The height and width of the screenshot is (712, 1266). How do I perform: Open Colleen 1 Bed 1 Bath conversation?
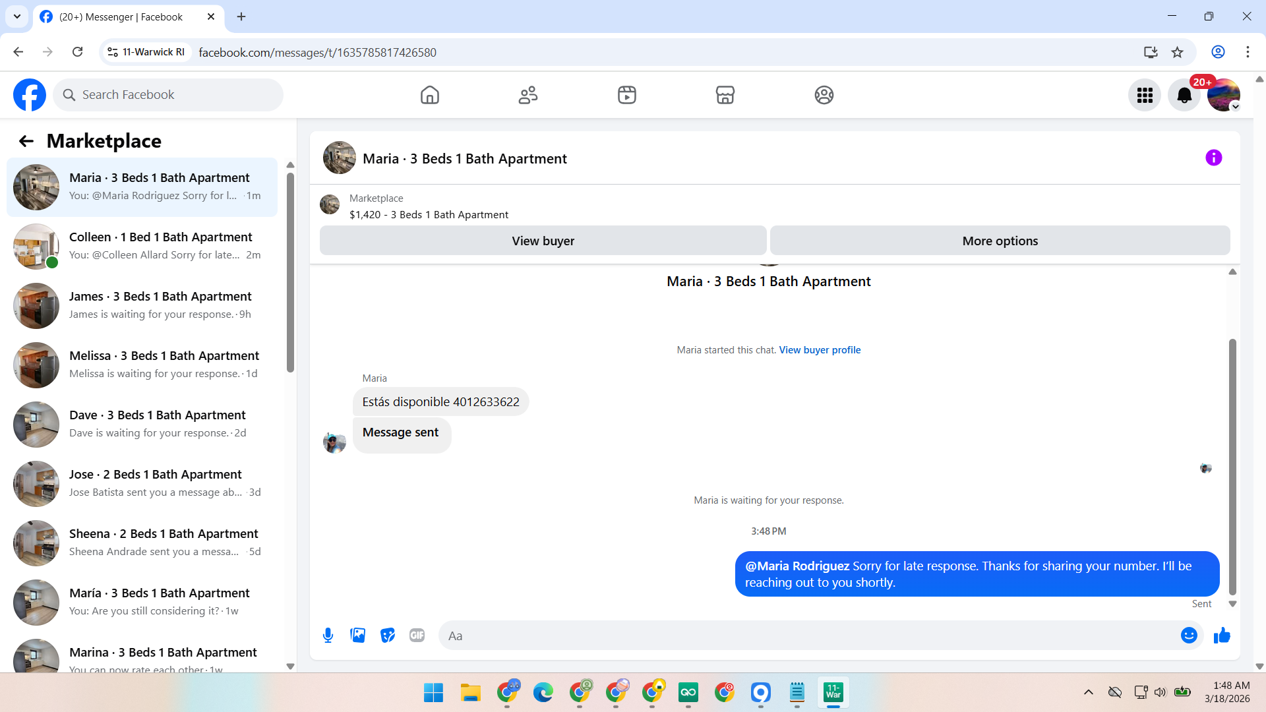142,247
